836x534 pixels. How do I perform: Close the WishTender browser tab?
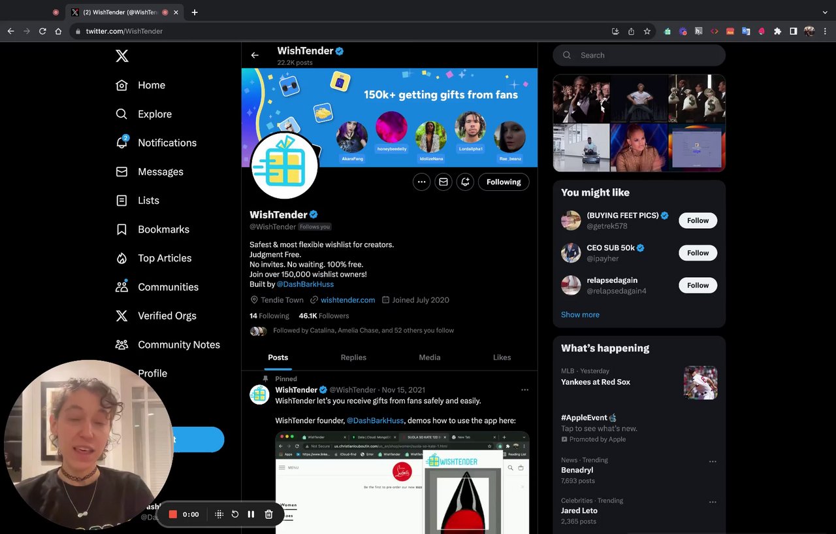pos(176,12)
